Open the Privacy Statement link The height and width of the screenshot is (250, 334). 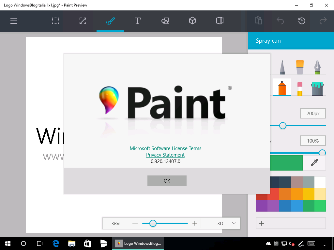(x=165, y=155)
